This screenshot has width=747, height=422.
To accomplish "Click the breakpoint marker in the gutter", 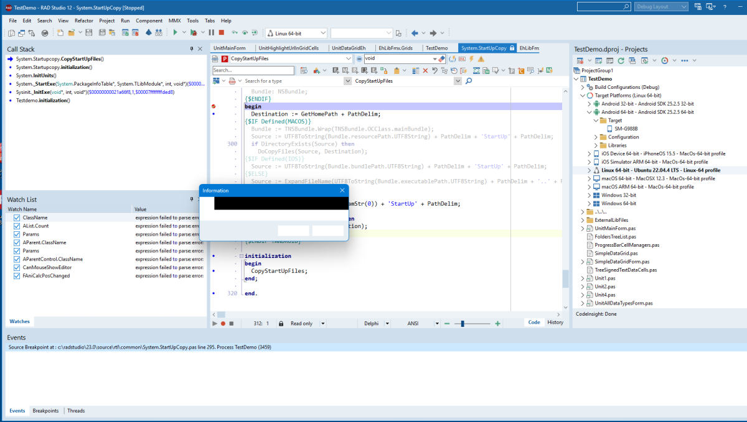I will coord(214,106).
